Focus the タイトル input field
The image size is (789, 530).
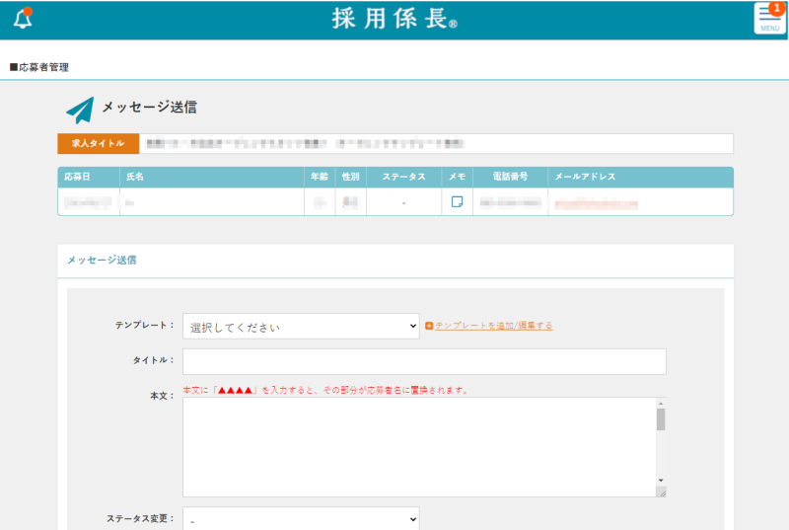pyautogui.click(x=424, y=361)
